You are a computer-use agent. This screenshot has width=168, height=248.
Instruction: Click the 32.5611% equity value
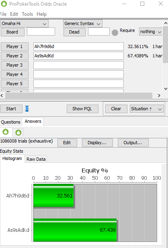tap(138, 46)
